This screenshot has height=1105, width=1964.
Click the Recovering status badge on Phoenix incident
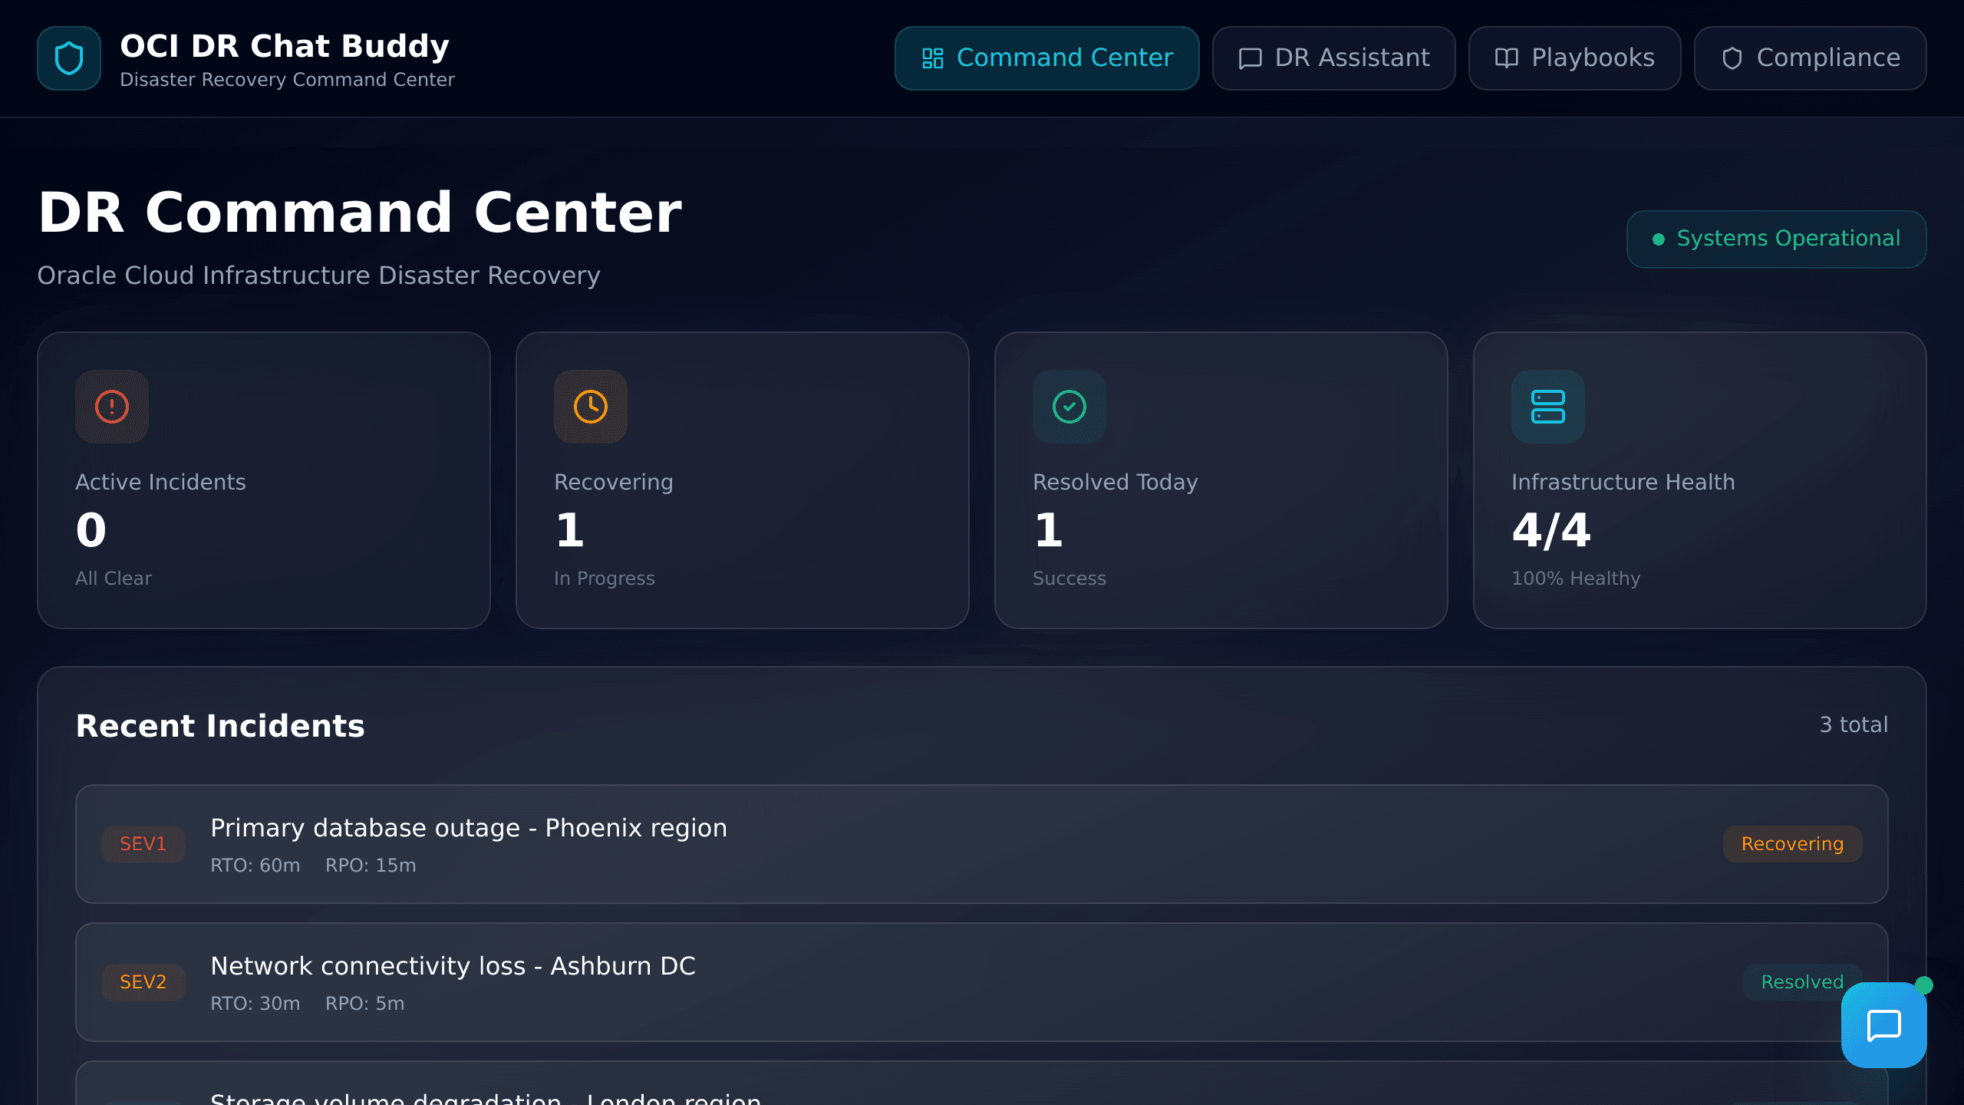click(x=1793, y=844)
